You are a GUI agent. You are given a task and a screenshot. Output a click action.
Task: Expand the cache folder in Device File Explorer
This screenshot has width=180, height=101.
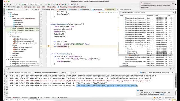point(126,49)
